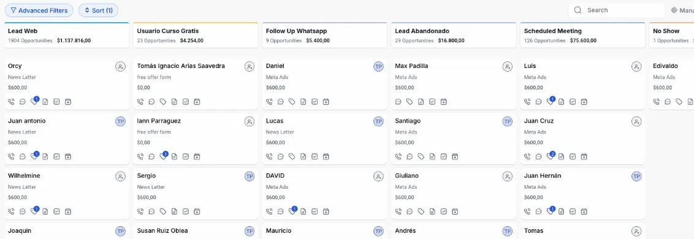Click the task checkbox icon on Juan Hernán's card
Screen dimensions: 694x239
573,211
